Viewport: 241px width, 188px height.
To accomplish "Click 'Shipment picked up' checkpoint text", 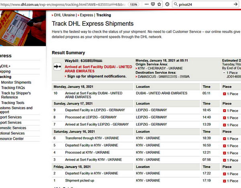I will coord(80,180).
